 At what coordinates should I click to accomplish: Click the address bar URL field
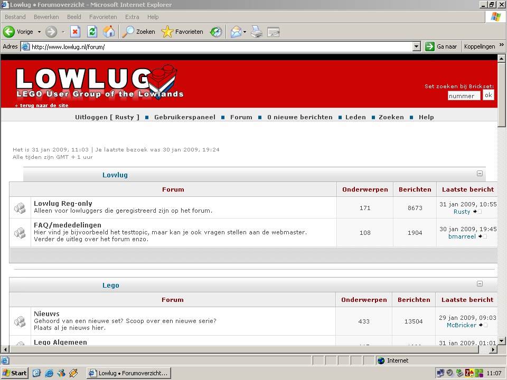coord(217,46)
